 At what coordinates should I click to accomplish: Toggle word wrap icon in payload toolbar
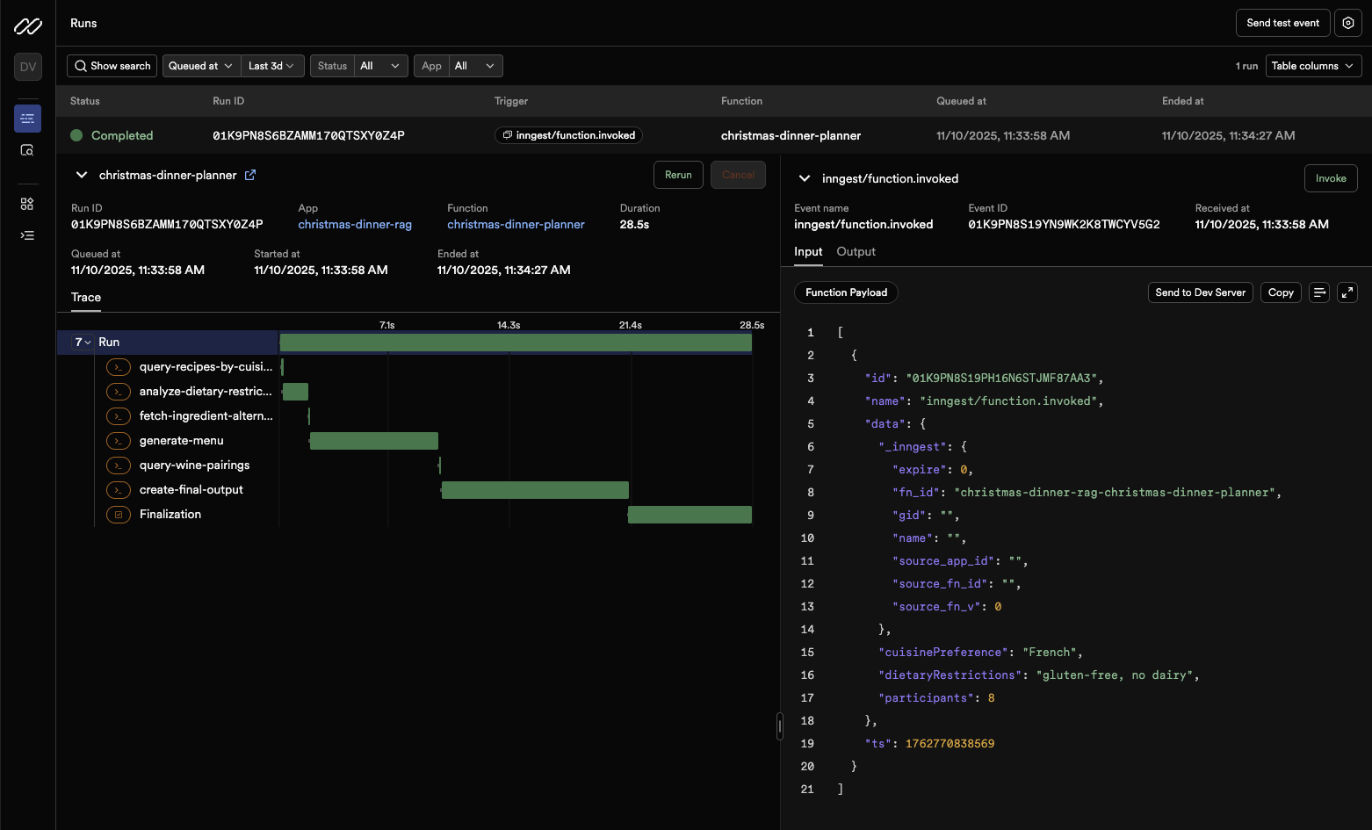point(1318,292)
